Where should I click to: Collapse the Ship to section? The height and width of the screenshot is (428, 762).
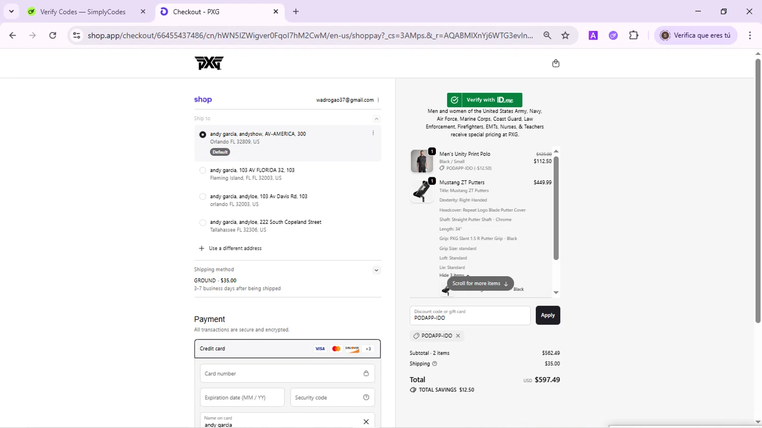[x=376, y=119]
